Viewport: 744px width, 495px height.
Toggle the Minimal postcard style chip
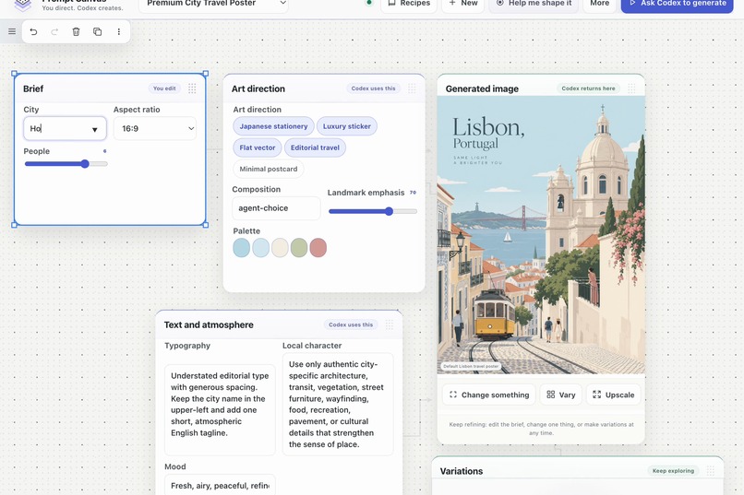click(x=269, y=169)
